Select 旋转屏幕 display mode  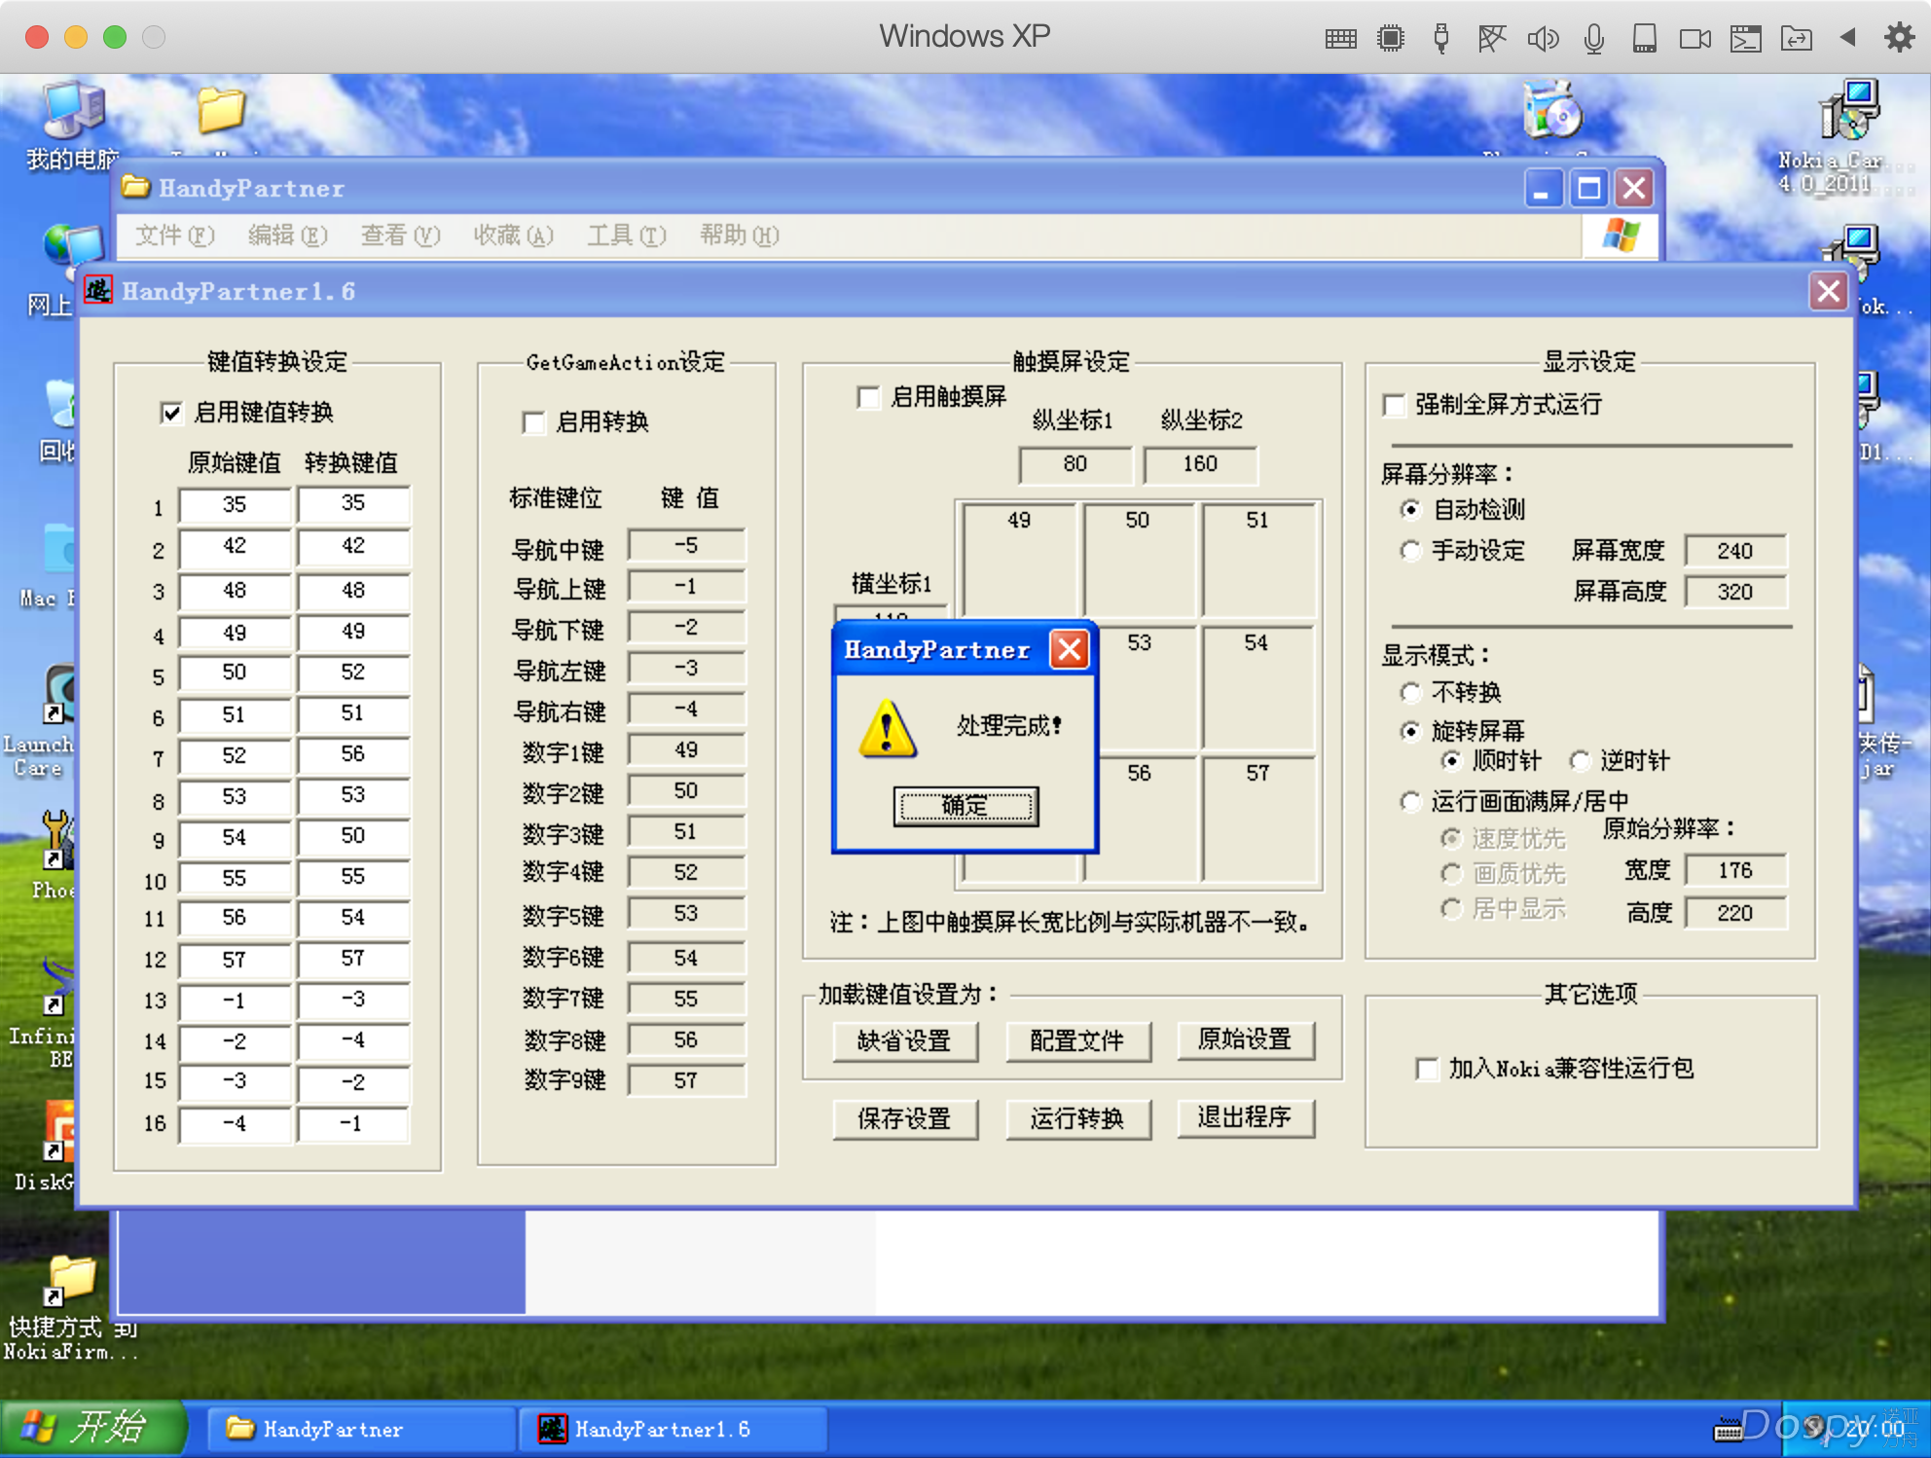coord(1409,731)
